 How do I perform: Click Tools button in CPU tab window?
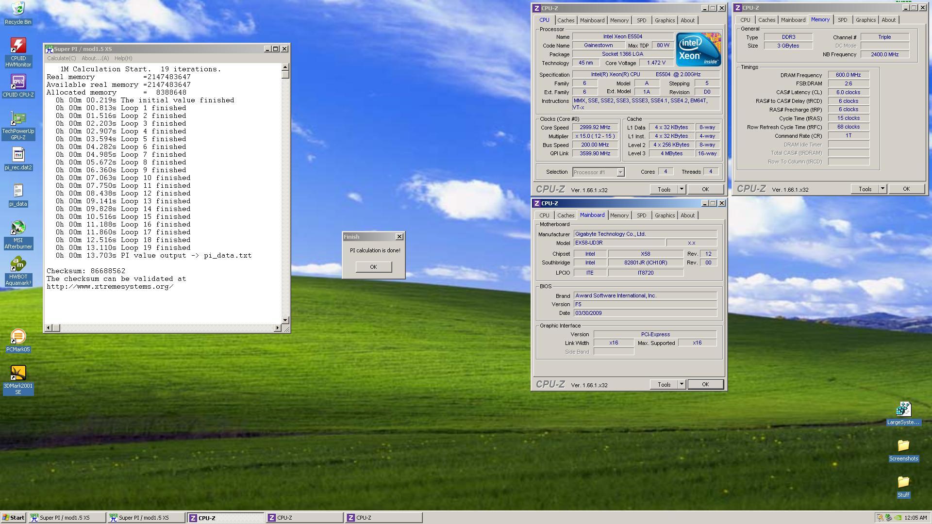(664, 190)
